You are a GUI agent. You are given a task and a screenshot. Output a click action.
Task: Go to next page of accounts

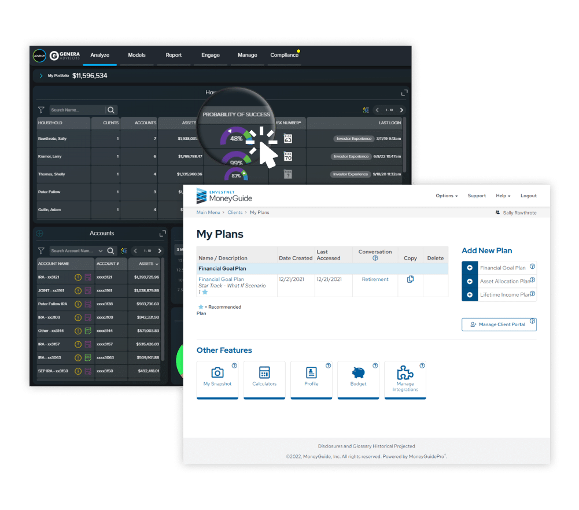pos(160,251)
